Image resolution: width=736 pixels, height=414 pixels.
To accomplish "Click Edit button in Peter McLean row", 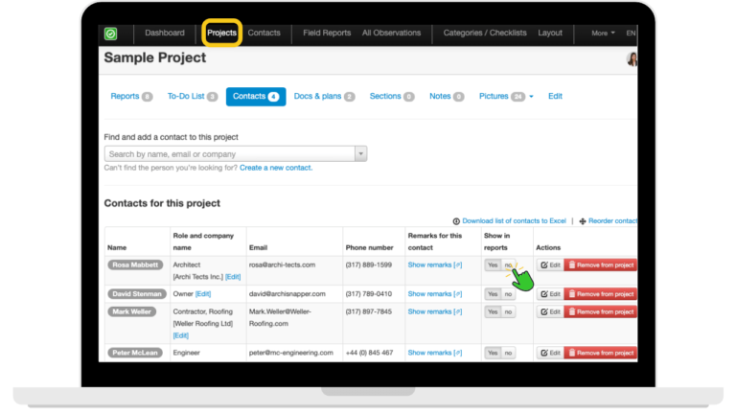I will click(551, 353).
